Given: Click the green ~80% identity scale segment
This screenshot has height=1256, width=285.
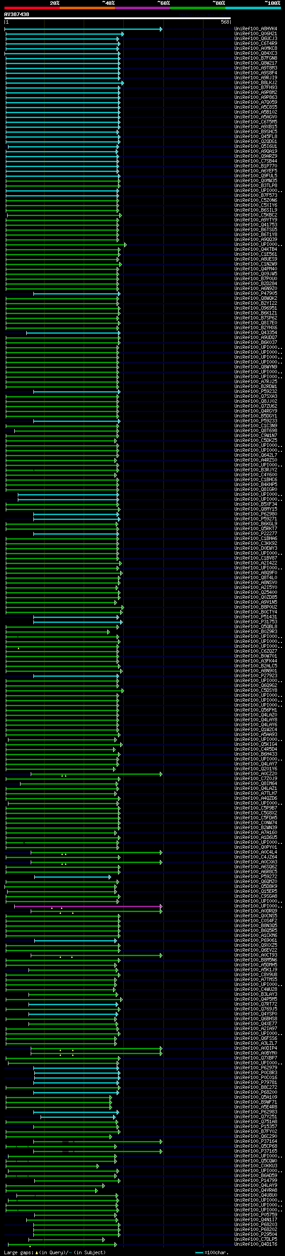Looking at the screenshot, I should pyautogui.click(x=198, y=8).
